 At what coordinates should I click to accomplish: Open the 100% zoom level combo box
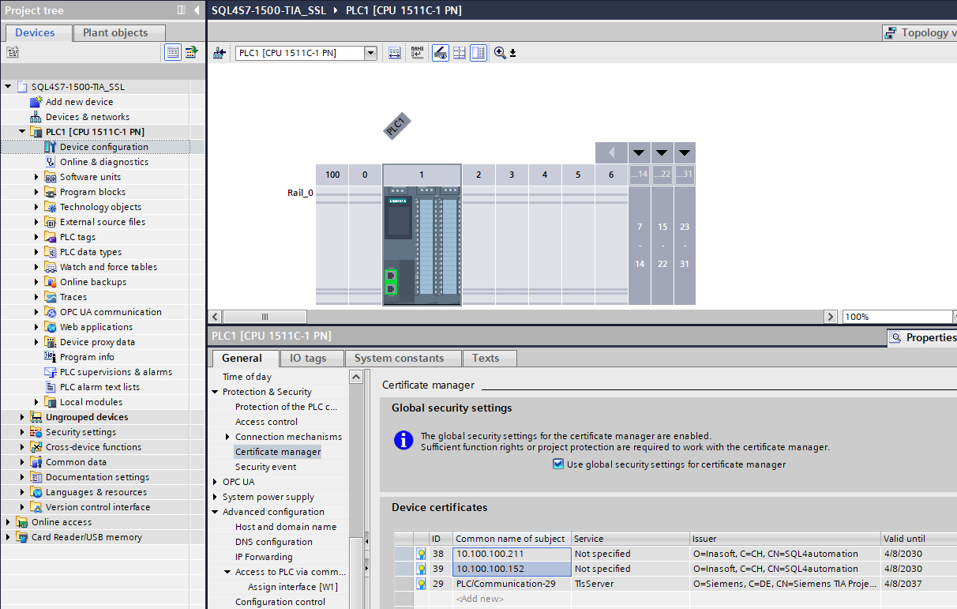898,317
